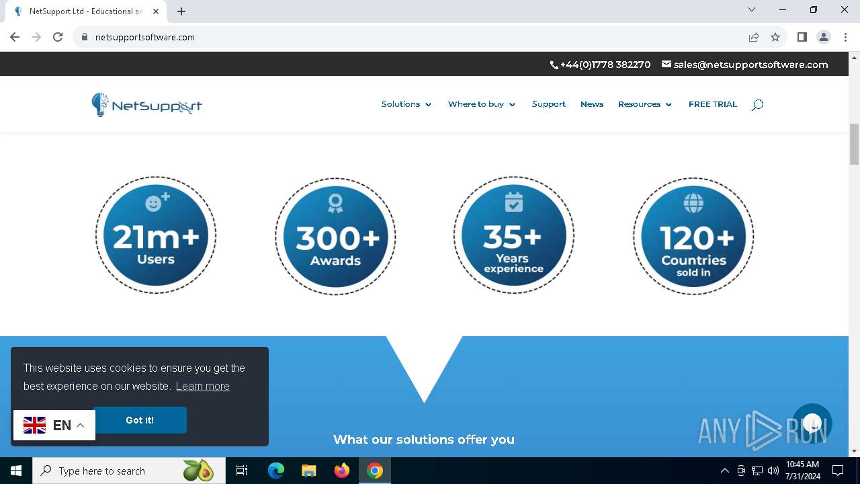View site information padlock icon
Screen dimensions: 860x484
(85, 37)
